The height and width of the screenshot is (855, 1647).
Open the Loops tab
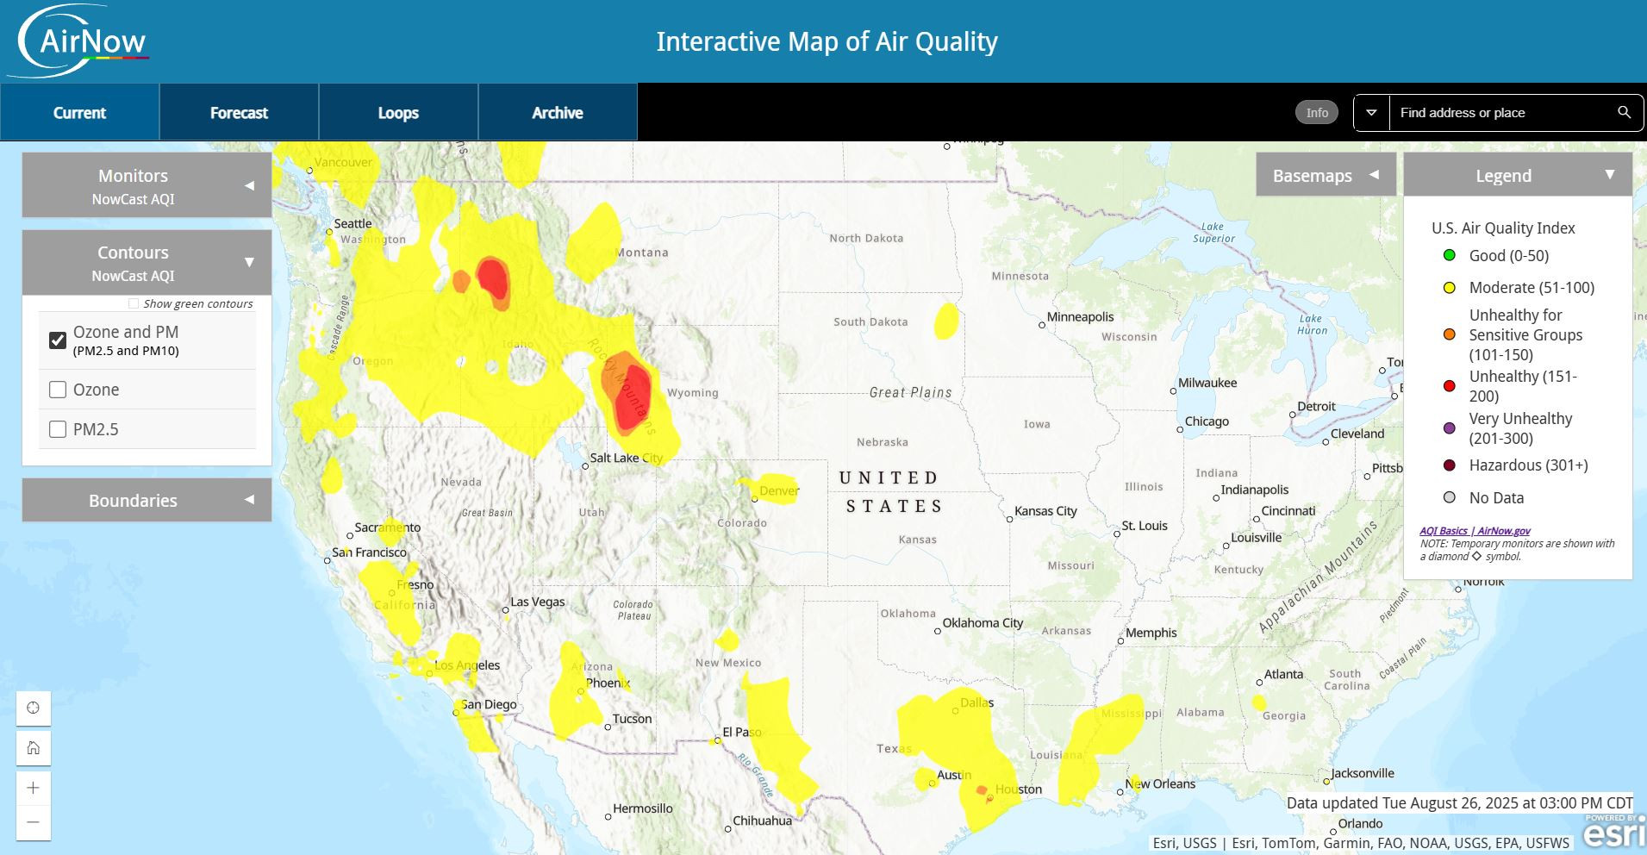pyautogui.click(x=398, y=112)
